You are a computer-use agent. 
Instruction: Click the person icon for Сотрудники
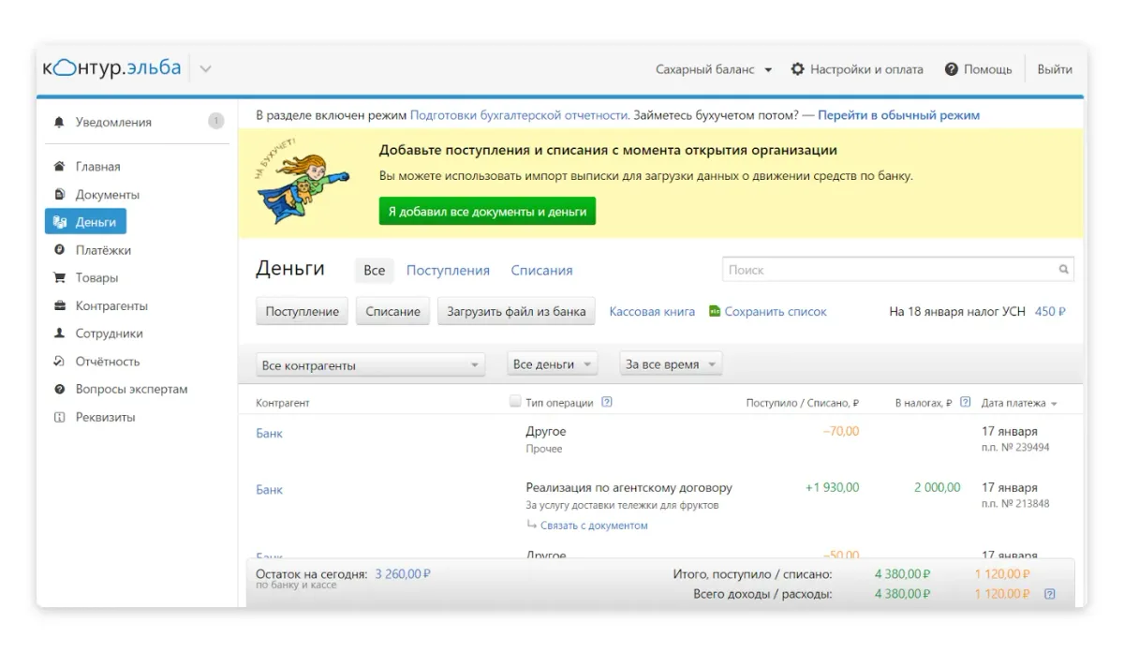pos(60,333)
